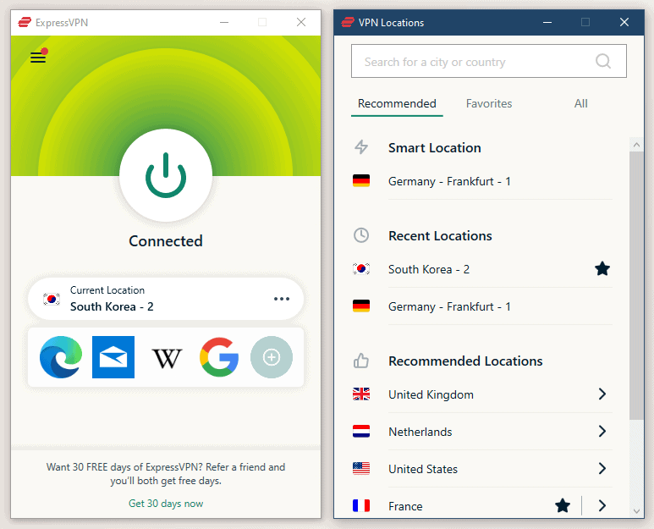
Task: Toggle favorite star for France
Action: coord(563,505)
